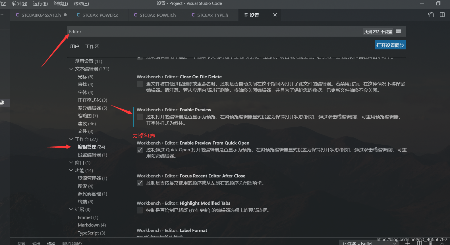Select 光标 (6) in settings tree
450x245 pixels.
pyautogui.click(x=86, y=77)
